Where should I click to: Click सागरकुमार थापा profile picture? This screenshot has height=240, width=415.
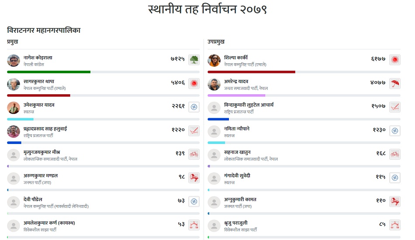click(14, 84)
